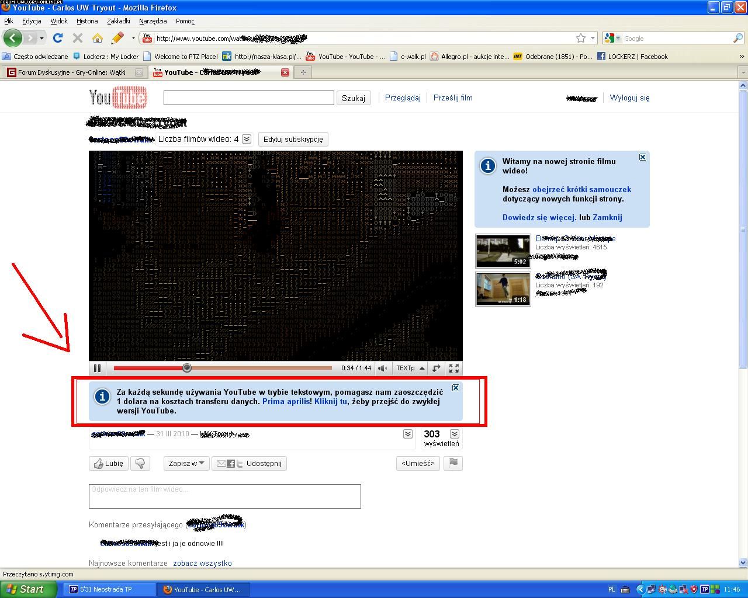Open the TEXTp quality selector
748x598 pixels.
pos(410,368)
